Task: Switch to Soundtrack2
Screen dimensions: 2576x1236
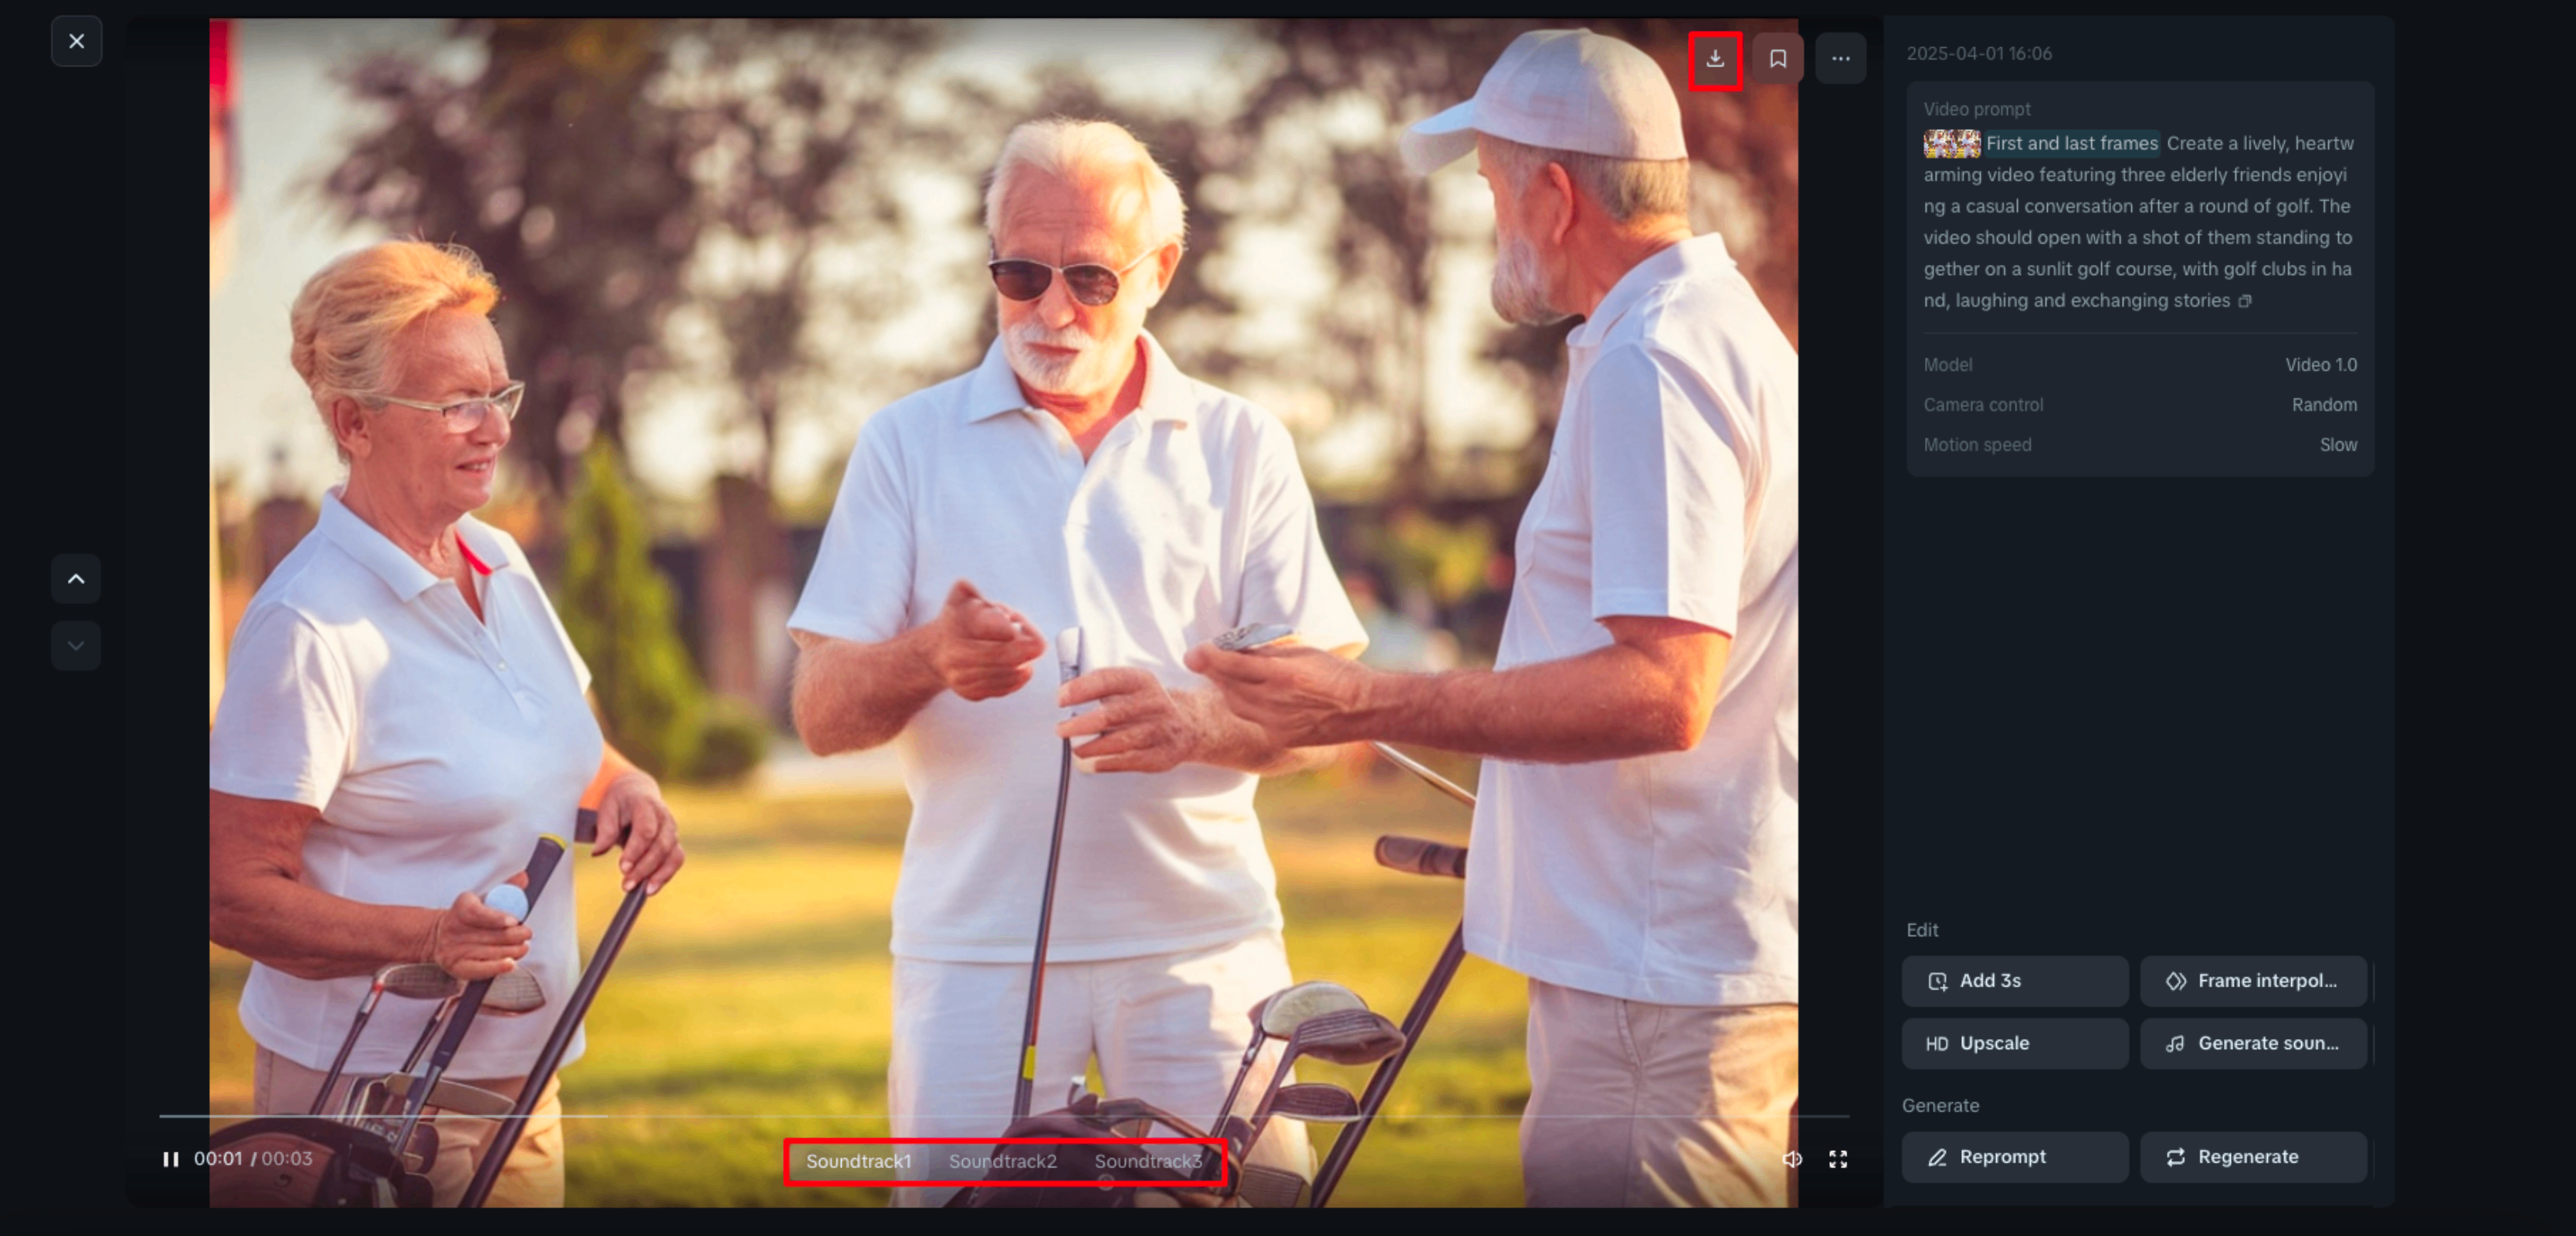Action: (1003, 1162)
